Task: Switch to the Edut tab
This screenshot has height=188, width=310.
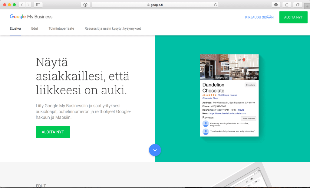Action: 35,28
